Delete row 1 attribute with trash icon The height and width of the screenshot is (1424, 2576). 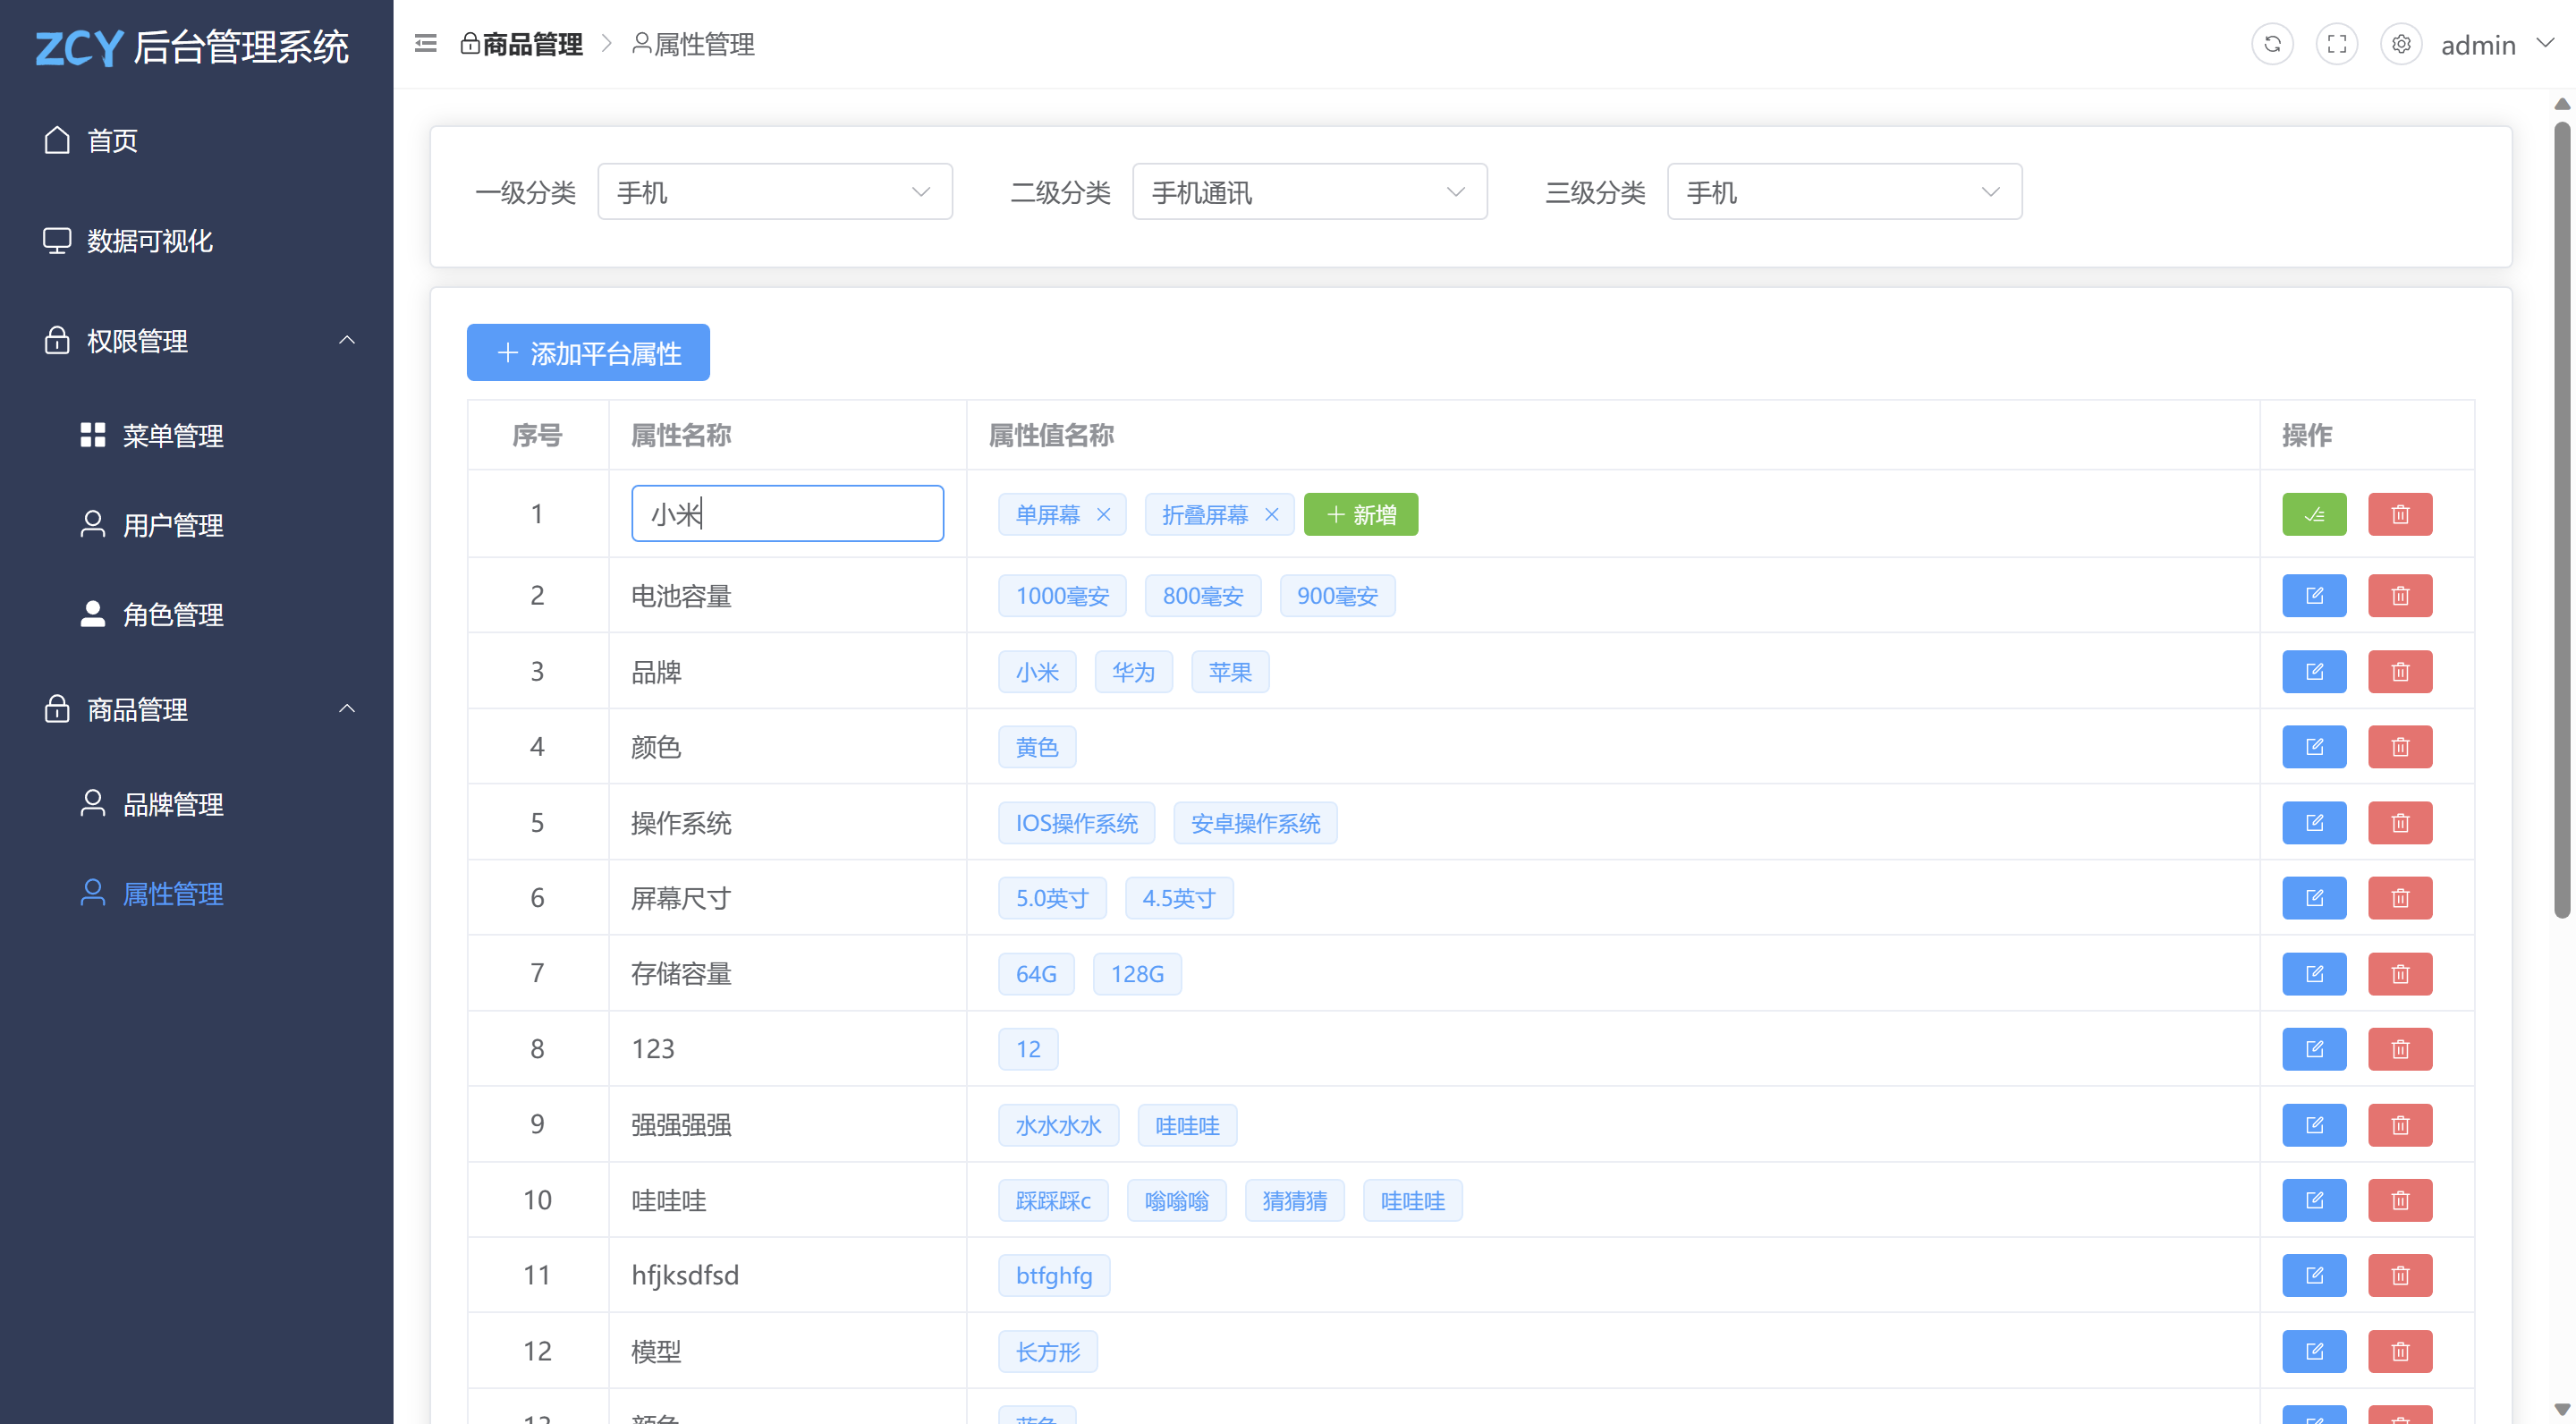2400,514
